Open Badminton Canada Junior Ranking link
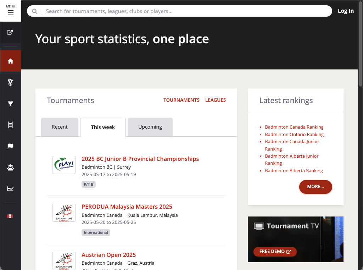The width and height of the screenshot is (363, 270). click(292, 145)
